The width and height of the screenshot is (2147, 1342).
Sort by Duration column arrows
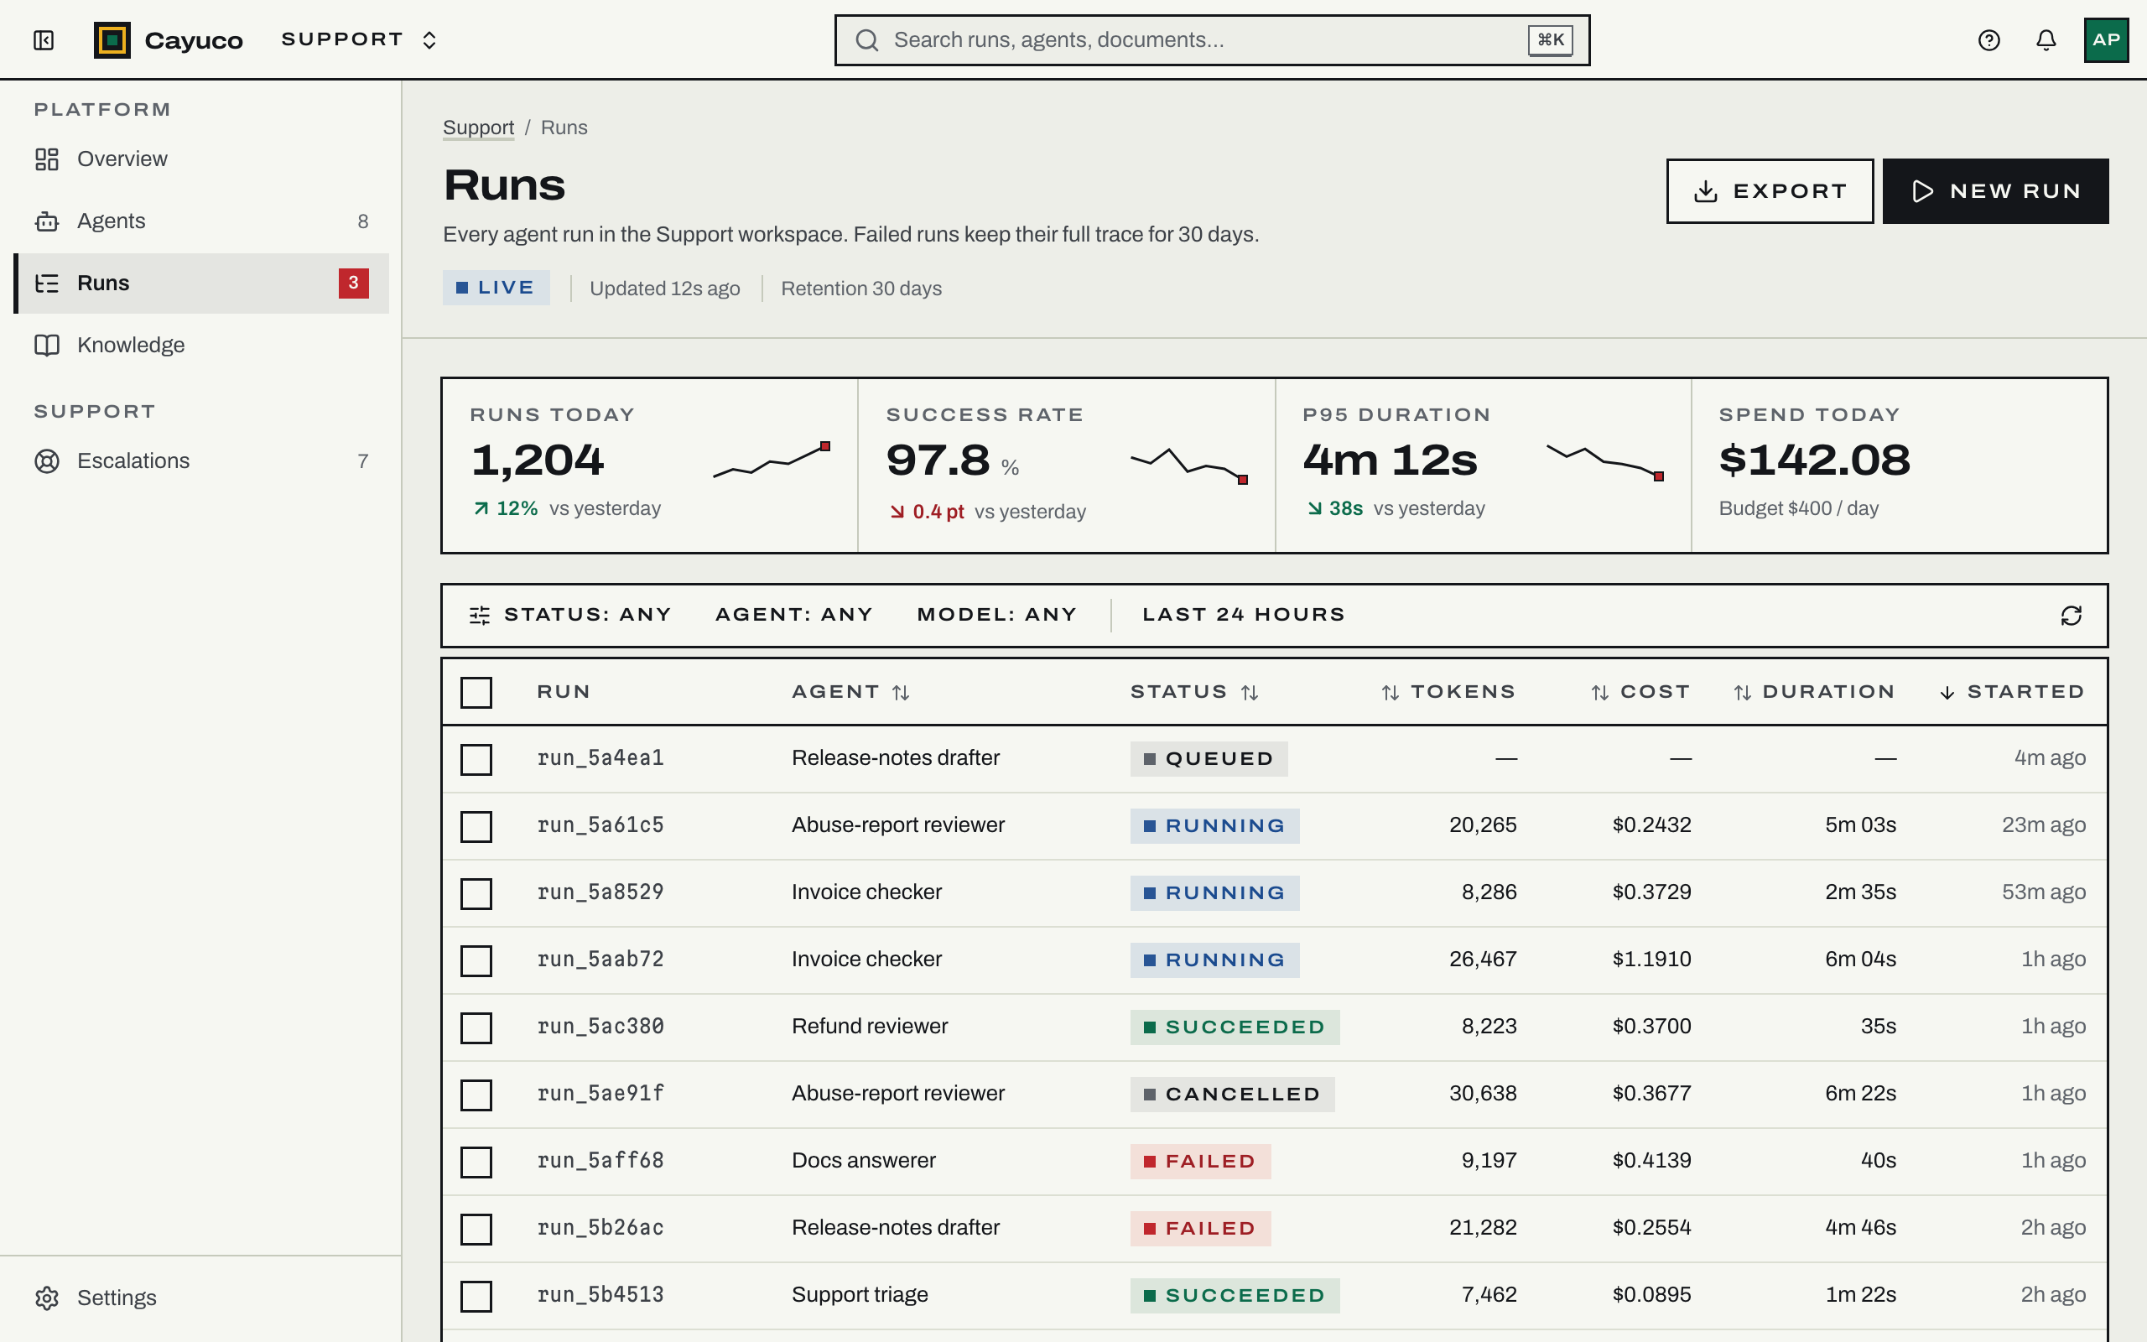1743,692
